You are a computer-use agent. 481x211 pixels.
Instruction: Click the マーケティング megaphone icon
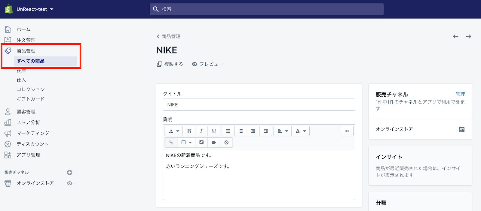point(8,133)
